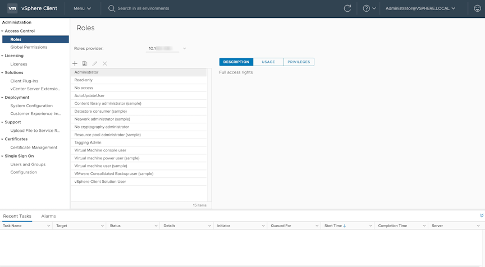Screen dimensions: 485x267
Task: Collapse the Recent Tasks panel double-chevron
Action: click(482, 215)
